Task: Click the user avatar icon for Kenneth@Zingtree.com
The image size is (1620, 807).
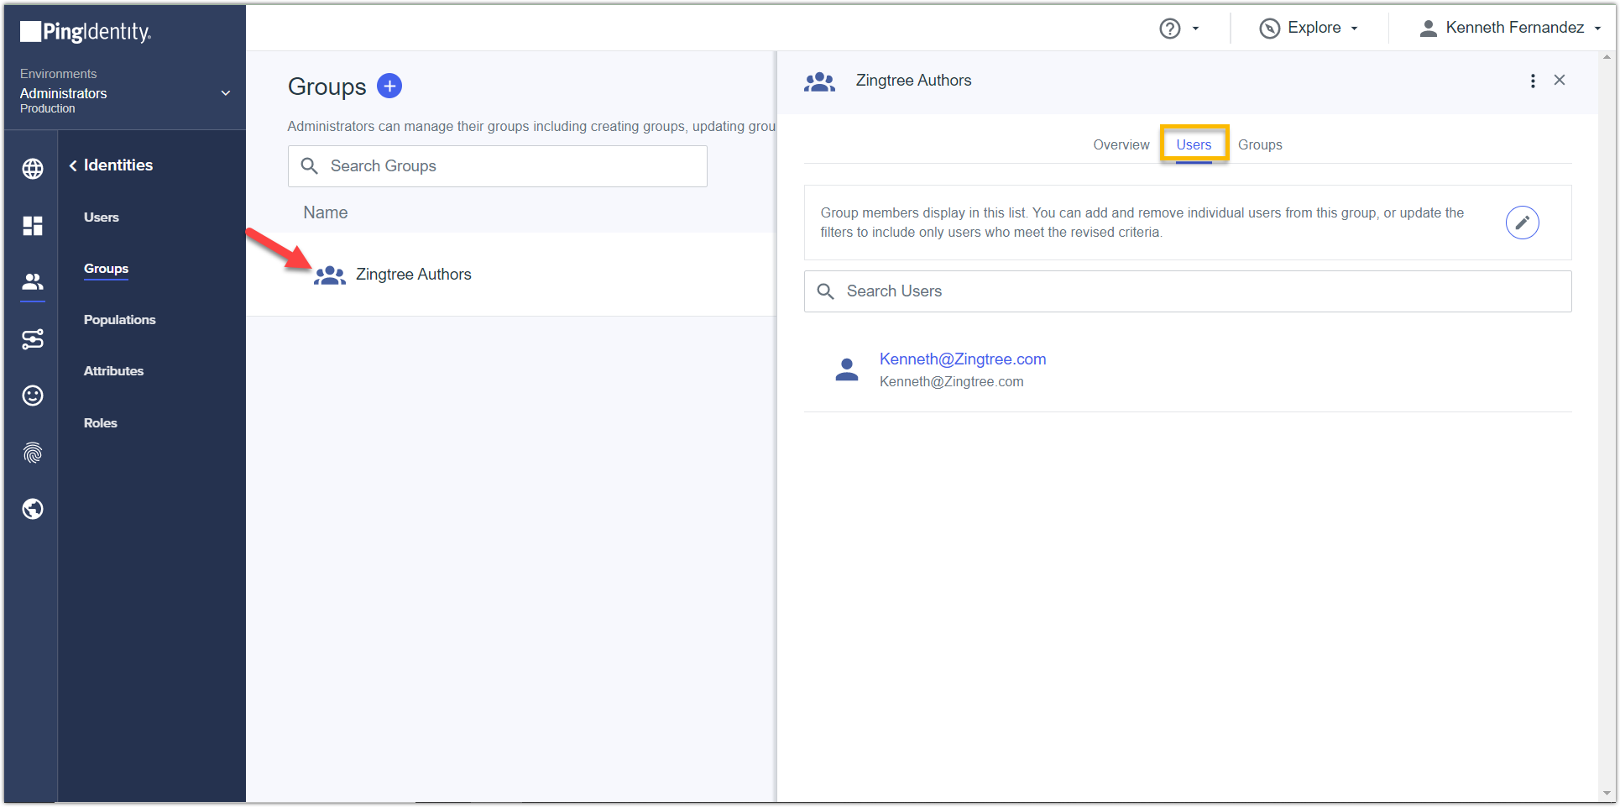Action: pyautogui.click(x=847, y=369)
